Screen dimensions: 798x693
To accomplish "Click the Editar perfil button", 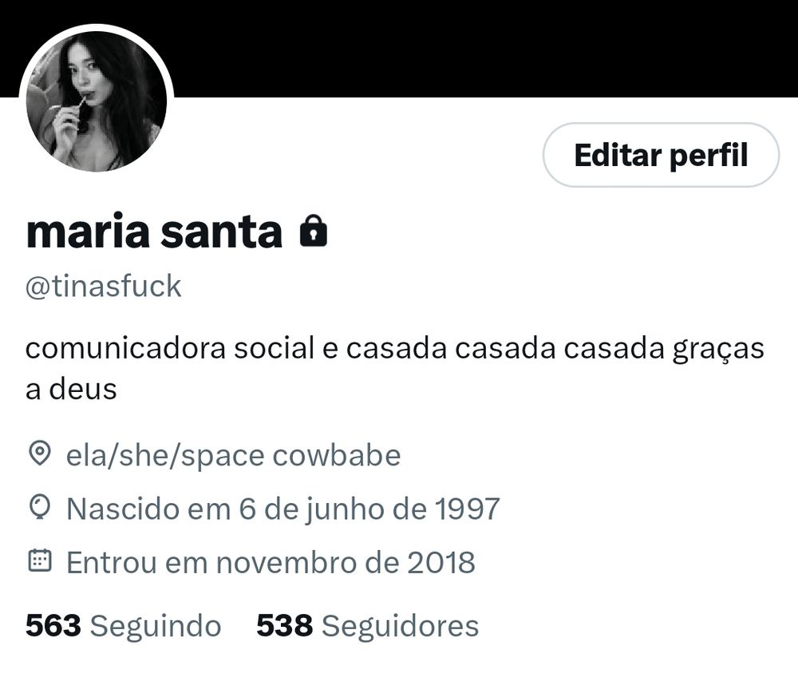I will tap(661, 155).
